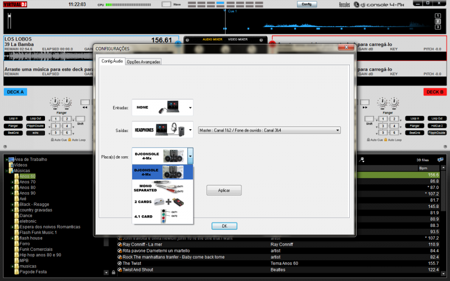Toggle the Wave display button
This screenshot has width=450, height=281.
pos(166,4)
